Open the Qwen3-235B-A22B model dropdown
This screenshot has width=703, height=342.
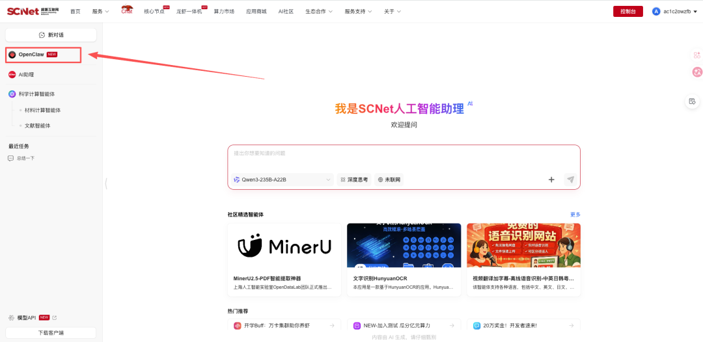[283, 180]
